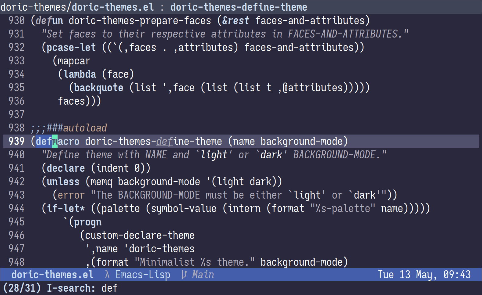The image size is (482, 295).
Task: Click line number 930
Action: click(16, 20)
